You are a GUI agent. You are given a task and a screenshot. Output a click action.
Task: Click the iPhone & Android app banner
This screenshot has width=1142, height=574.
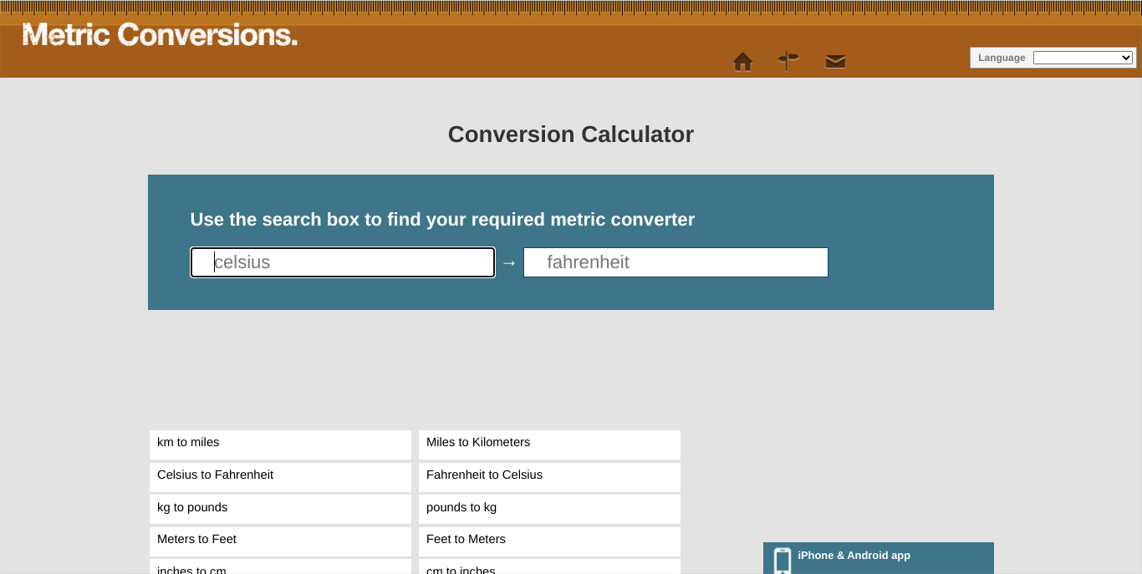[878, 557]
